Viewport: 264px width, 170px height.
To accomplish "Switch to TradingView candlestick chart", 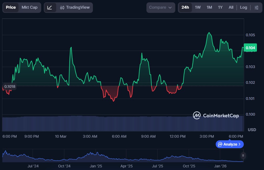I will (x=75, y=7).
